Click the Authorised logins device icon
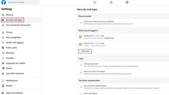 click(81, 94)
